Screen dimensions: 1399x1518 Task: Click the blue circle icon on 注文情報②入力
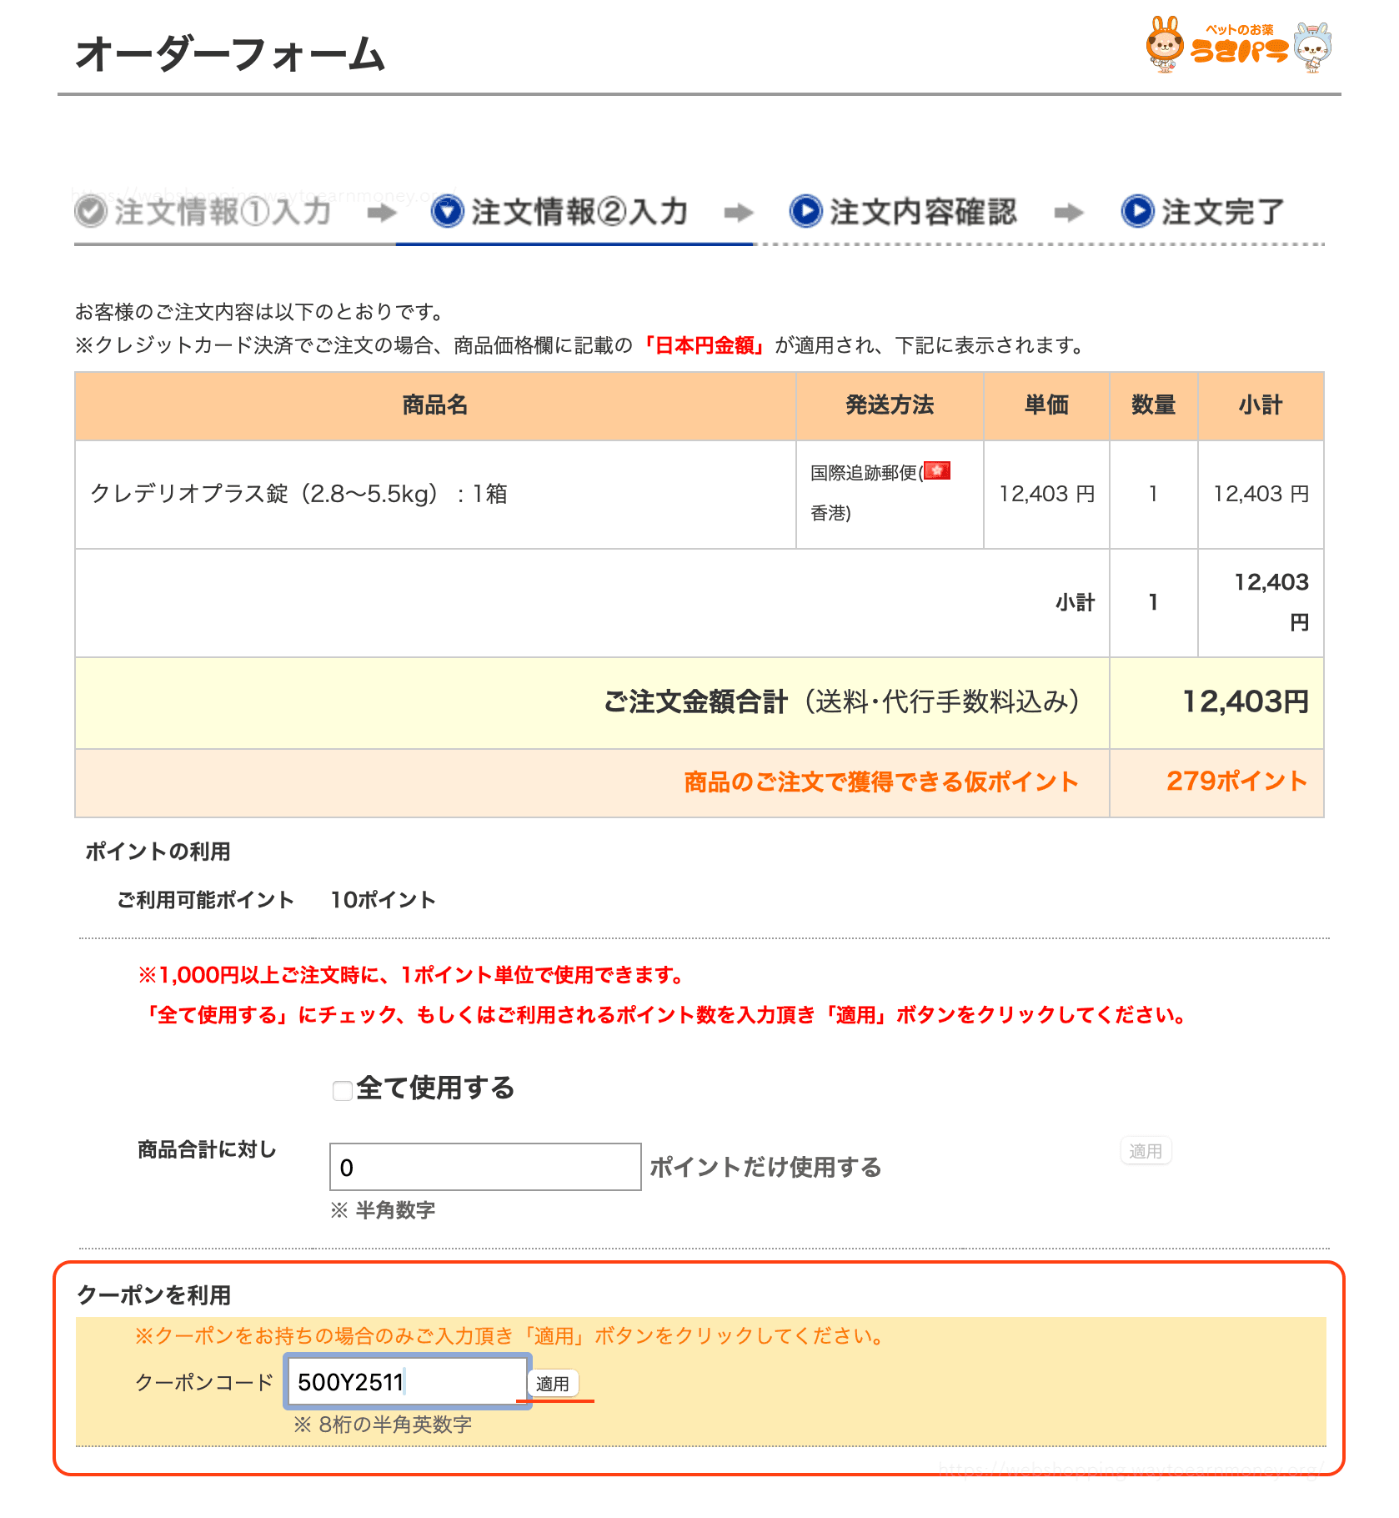coord(449,211)
